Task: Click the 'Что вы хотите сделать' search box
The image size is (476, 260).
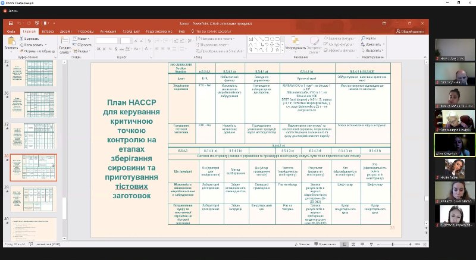Action: 211,32
